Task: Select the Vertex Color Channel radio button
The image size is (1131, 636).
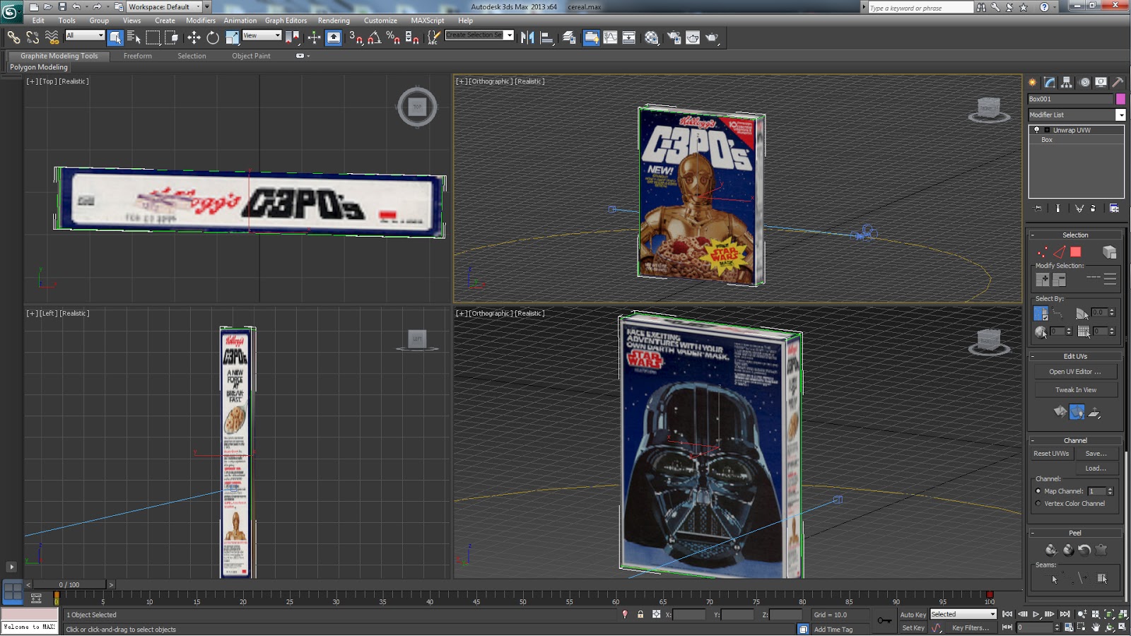Action: coord(1037,503)
